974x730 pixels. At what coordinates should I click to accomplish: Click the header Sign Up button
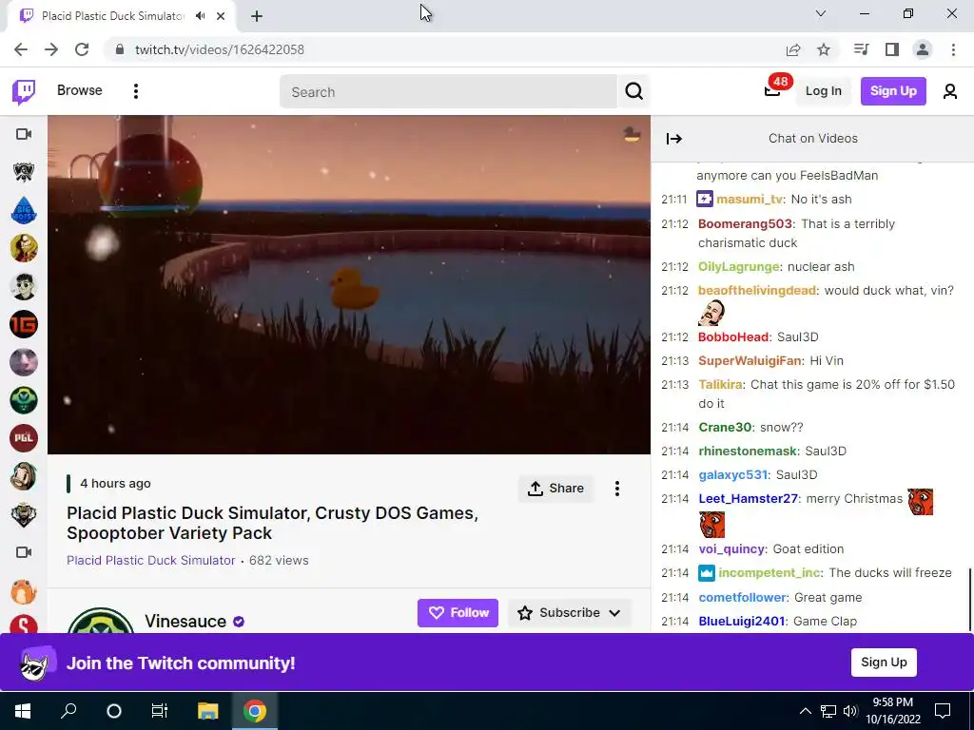tap(892, 91)
